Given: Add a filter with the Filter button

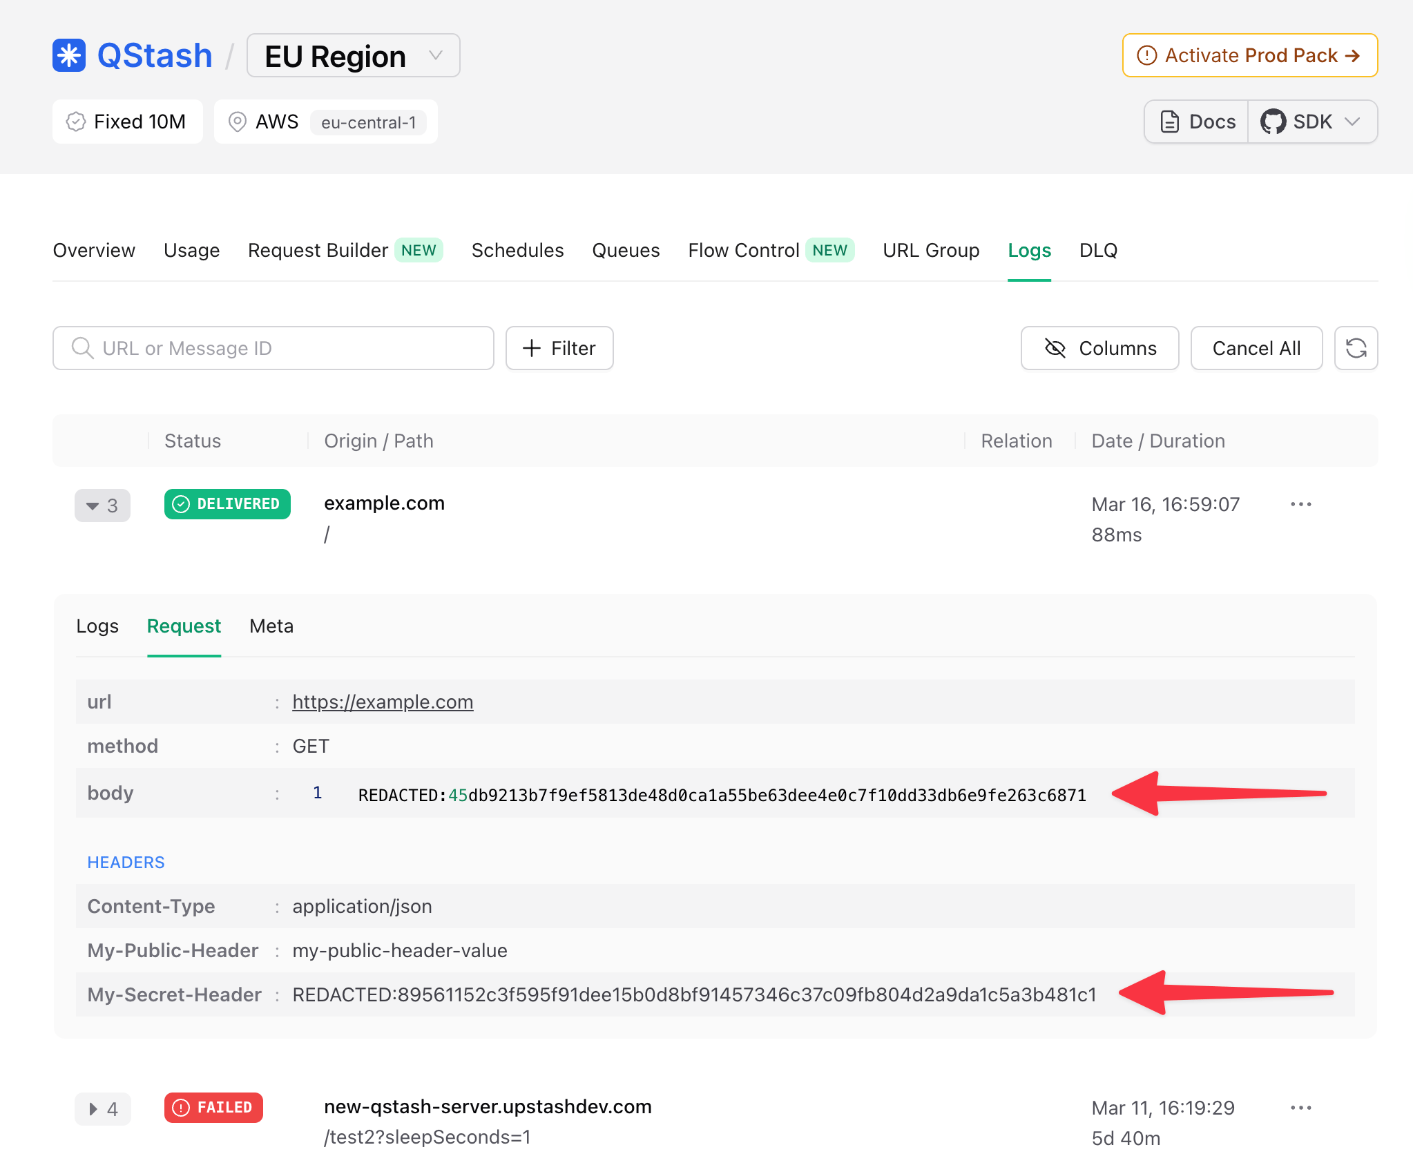Looking at the screenshot, I should pyautogui.click(x=559, y=348).
